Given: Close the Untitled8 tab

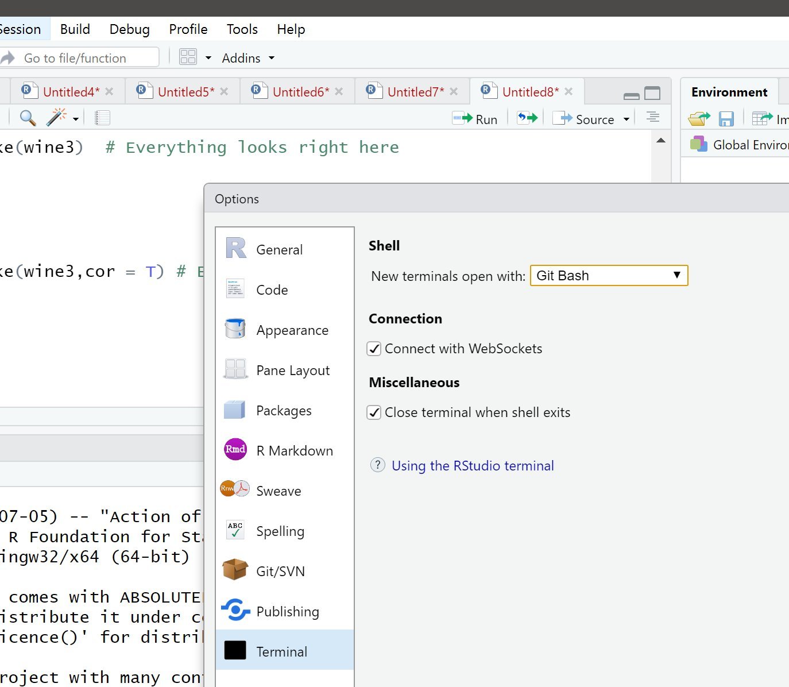Looking at the screenshot, I should (568, 91).
